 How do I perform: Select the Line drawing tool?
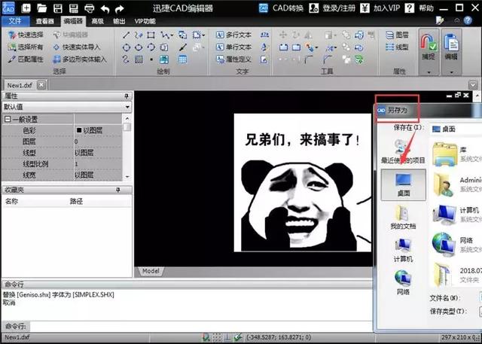pyautogui.click(x=126, y=35)
